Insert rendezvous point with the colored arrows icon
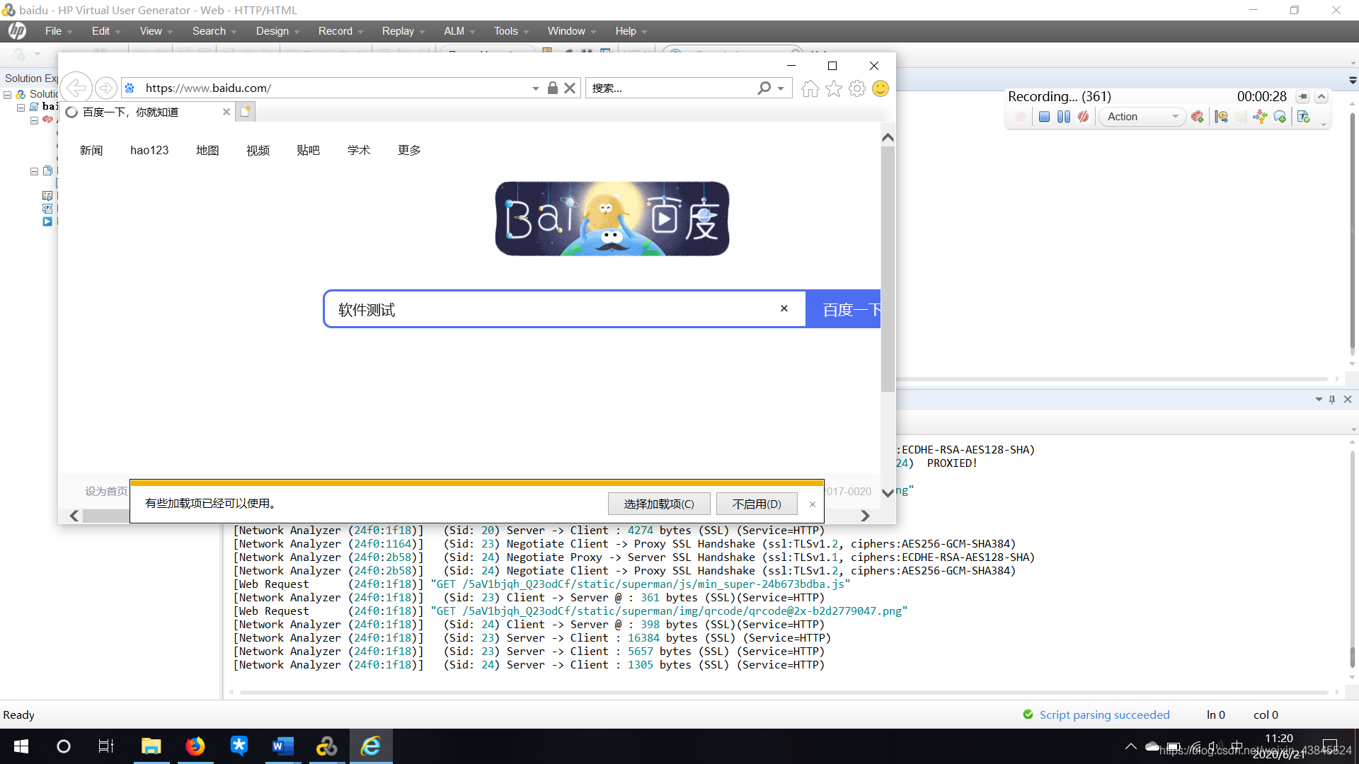The width and height of the screenshot is (1359, 764). tap(1260, 117)
